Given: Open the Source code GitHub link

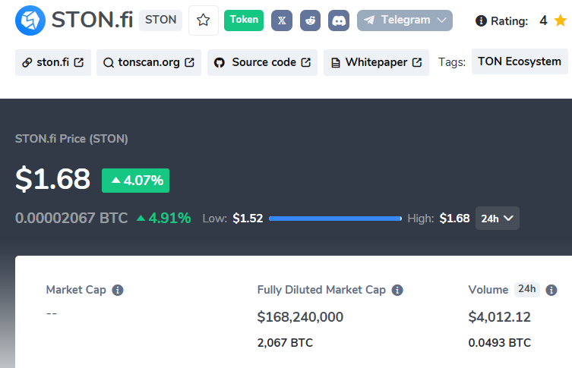Looking at the screenshot, I should [262, 63].
